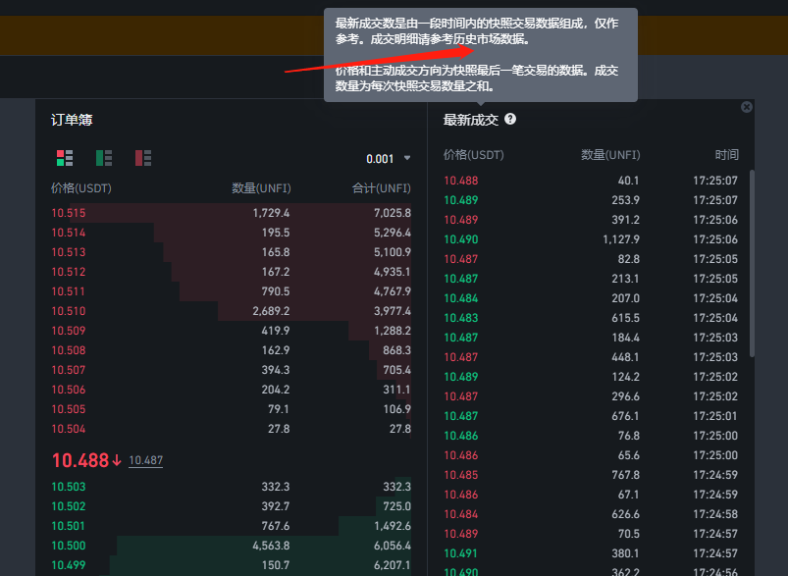Select the 10.510 ask row with 2,689.2 quantity
788x576 pixels.
[231, 311]
